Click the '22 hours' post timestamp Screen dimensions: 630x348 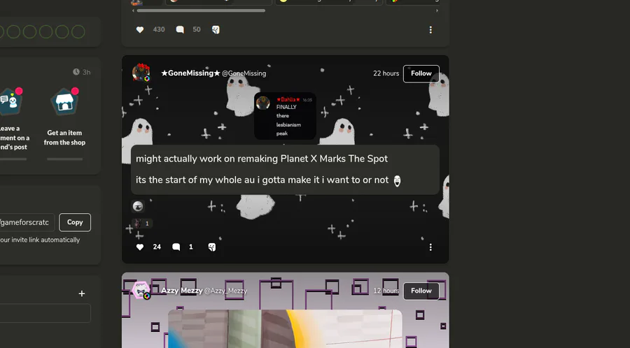pyautogui.click(x=386, y=73)
